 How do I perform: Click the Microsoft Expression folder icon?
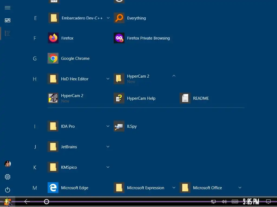[119, 188]
